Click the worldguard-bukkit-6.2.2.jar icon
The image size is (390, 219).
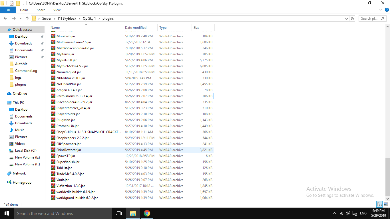53,198
